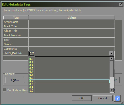Click the "Year" tag label
The height and width of the screenshot is (105, 124).
point(7,40)
